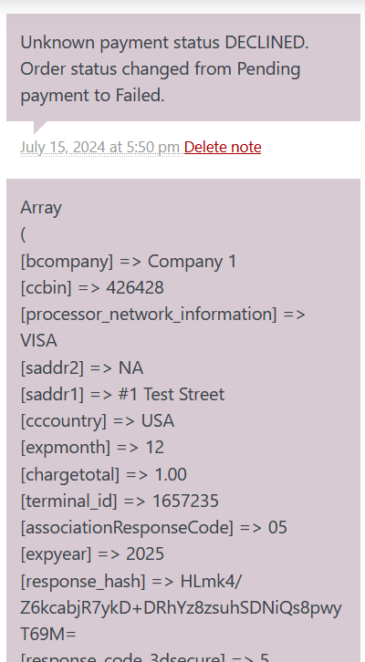The width and height of the screenshot is (365, 662).
Task: Click the 'Array' heading in second note
Action: pos(41,208)
